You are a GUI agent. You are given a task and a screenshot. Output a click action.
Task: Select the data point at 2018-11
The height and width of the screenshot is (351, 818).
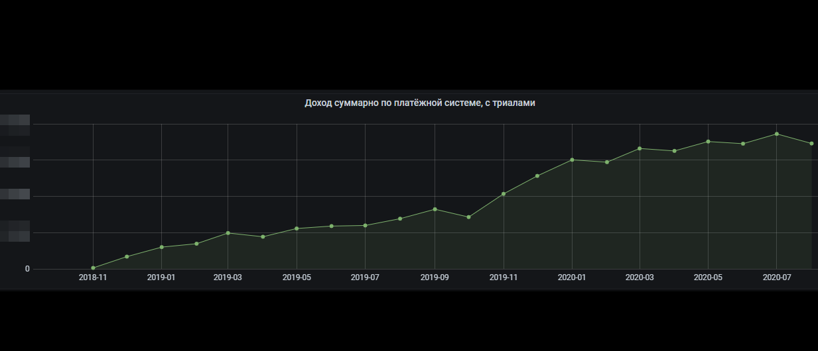click(x=93, y=268)
